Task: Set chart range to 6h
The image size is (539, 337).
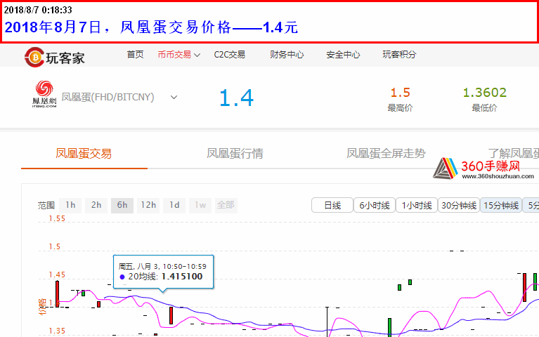Action: point(122,206)
